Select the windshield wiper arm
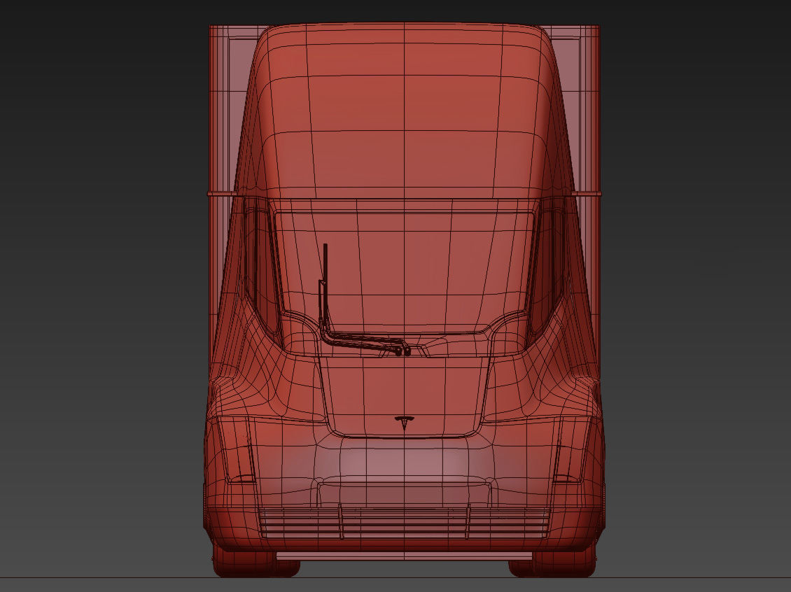 click(363, 300)
